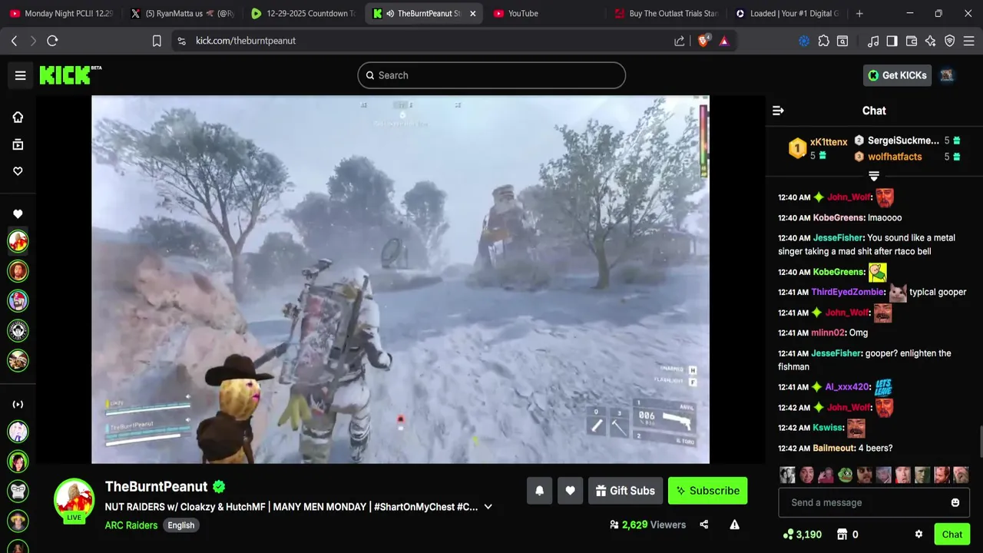Open the browser music note icon
The height and width of the screenshot is (553, 983).
point(873,41)
